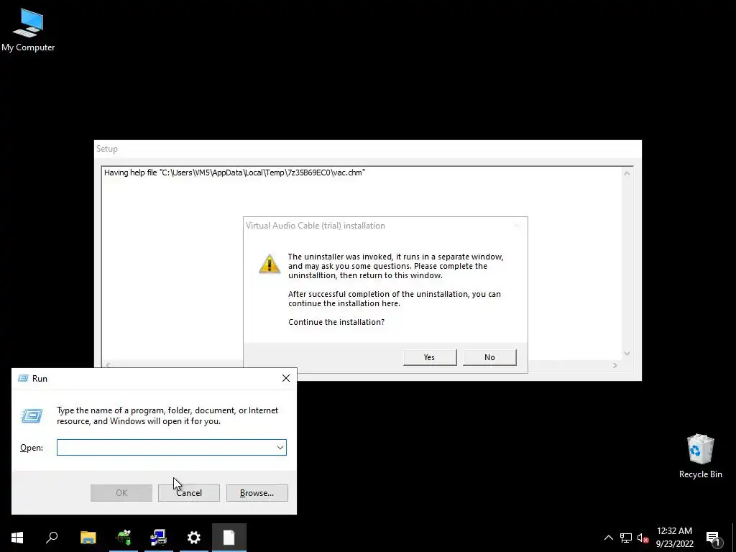Open the green frog app on taskbar
Screen dimensions: 736x552
pyautogui.click(x=124, y=538)
